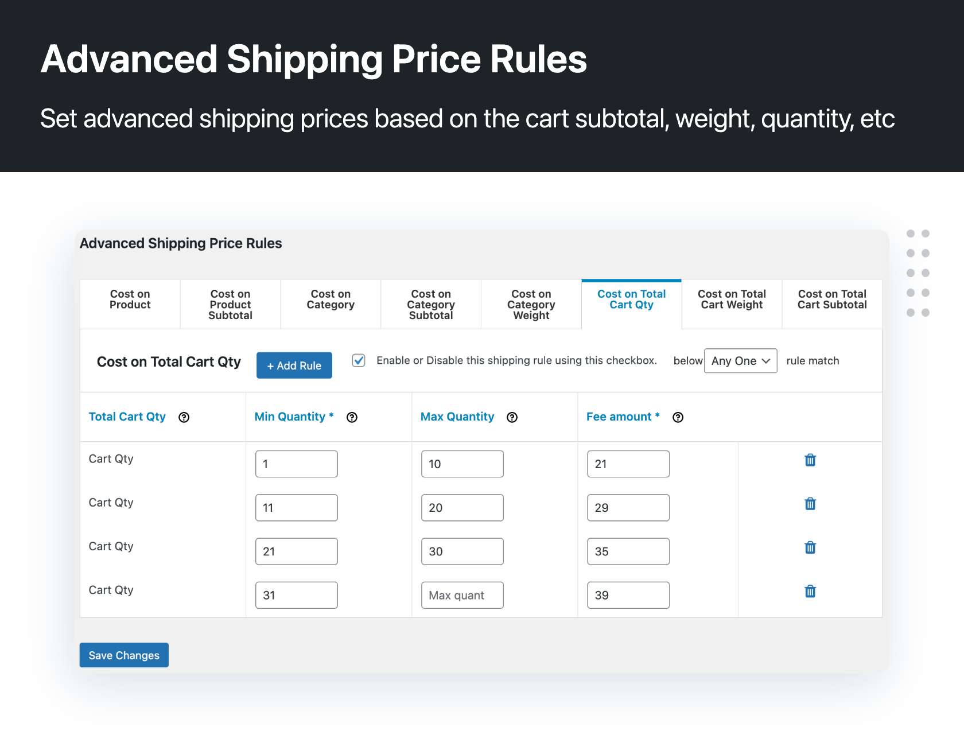Viewport: 964px width, 731px height.
Task: Open the Fee amount help tooltip
Action: tap(678, 418)
